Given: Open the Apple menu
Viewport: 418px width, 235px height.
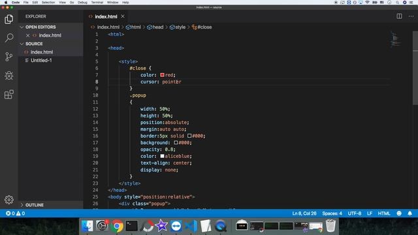Looking at the screenshot, I should (x=6, y=3).
